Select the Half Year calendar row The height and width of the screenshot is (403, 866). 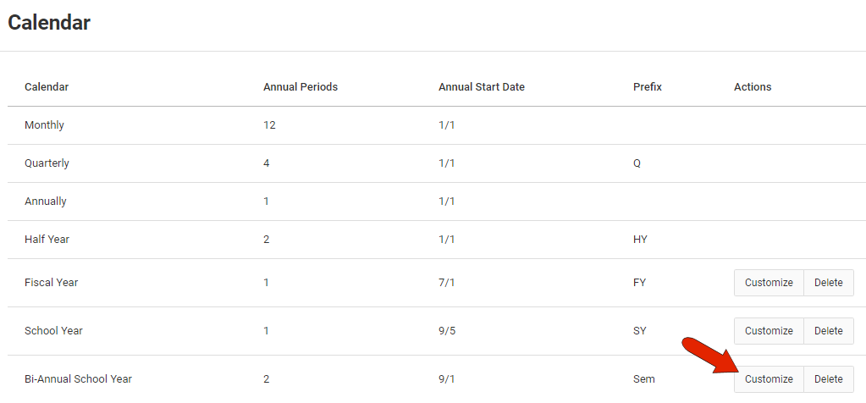(436, 240)
